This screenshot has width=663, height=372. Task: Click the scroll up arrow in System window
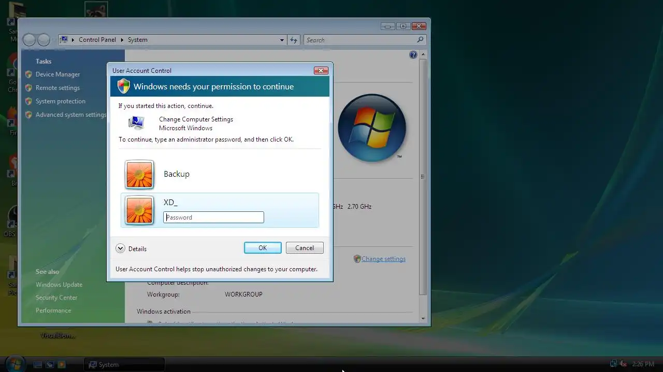tap(423, 54)
